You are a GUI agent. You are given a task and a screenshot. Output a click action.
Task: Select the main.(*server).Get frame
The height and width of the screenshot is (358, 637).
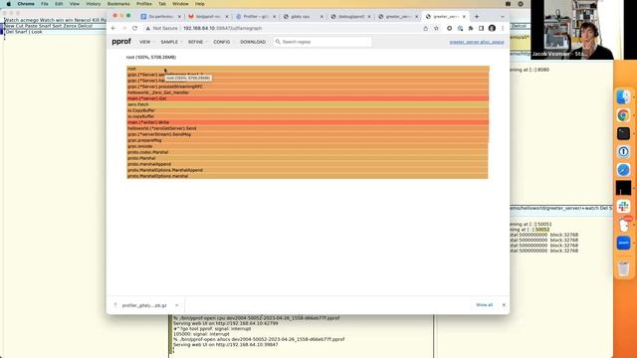pos(308,98)
